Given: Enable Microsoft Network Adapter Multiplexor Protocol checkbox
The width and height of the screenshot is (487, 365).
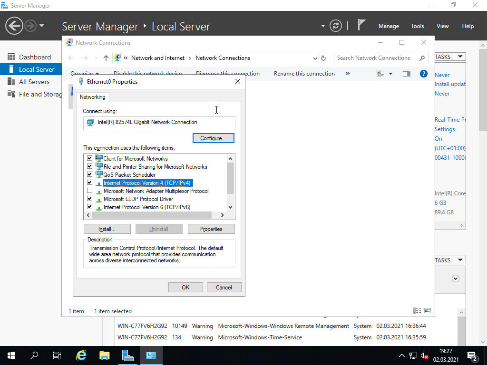Looking at the screenshot, I should click(89, 191).
